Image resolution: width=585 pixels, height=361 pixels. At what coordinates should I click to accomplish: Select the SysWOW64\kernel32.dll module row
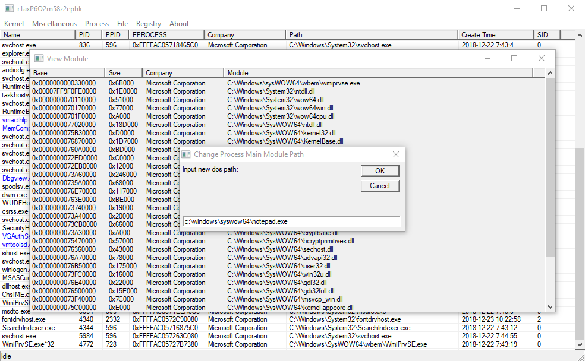tap(288, 133)
